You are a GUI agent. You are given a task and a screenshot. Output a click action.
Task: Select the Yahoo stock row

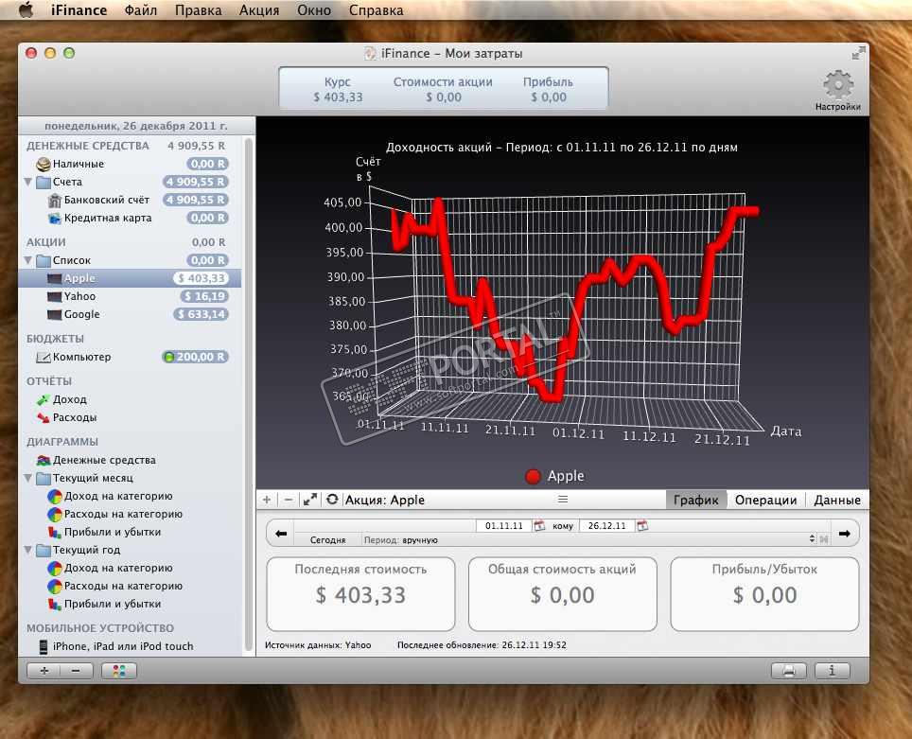coord(130,296)
